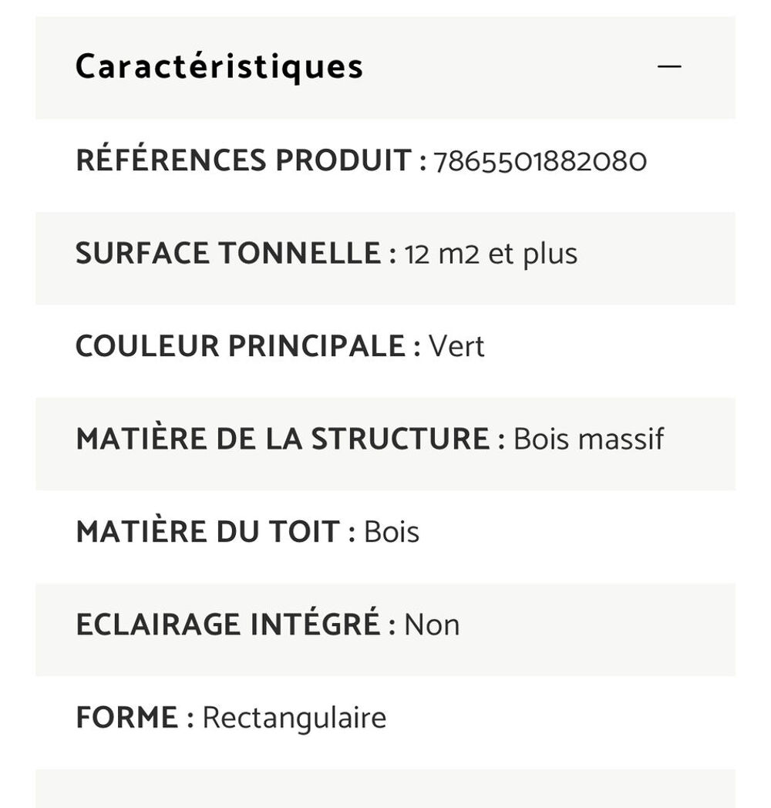Viewport: 771px width, 808px height.
Task: Click the FORME label
Action: [135, 717]
